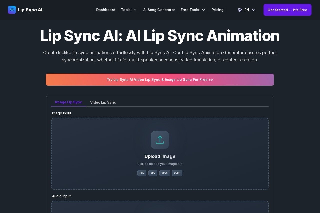Open the Dashboard menu item

pos(106,10)
